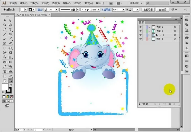Select the Selection tool arrow
Viewport: 191px width, 132px height.
pos(5,20)
